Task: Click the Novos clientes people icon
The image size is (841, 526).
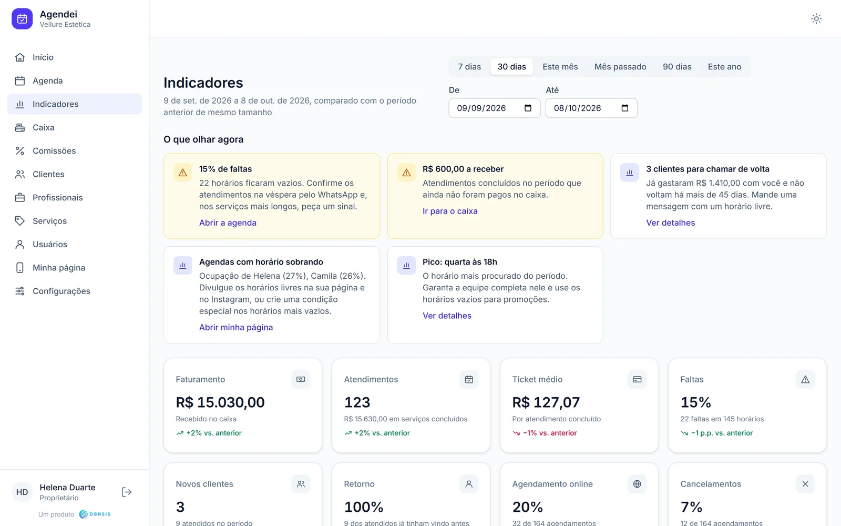Action: click(301, 484)
